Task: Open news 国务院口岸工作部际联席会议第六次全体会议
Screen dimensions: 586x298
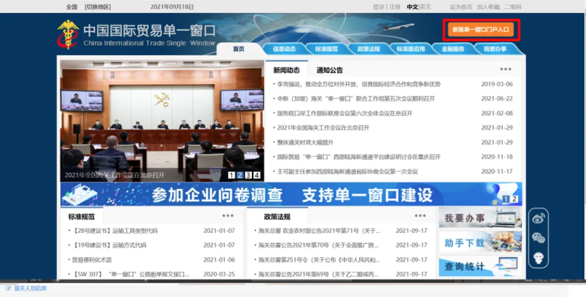Action: tap(345, 113)
